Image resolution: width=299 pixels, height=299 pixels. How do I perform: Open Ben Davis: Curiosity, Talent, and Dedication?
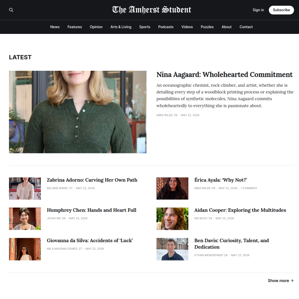[x=232, y=244]
